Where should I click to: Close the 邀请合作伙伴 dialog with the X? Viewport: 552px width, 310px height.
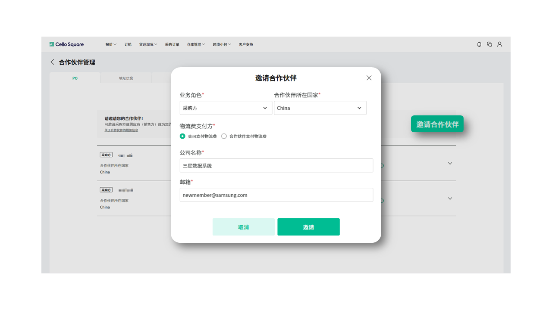point(369,77)
